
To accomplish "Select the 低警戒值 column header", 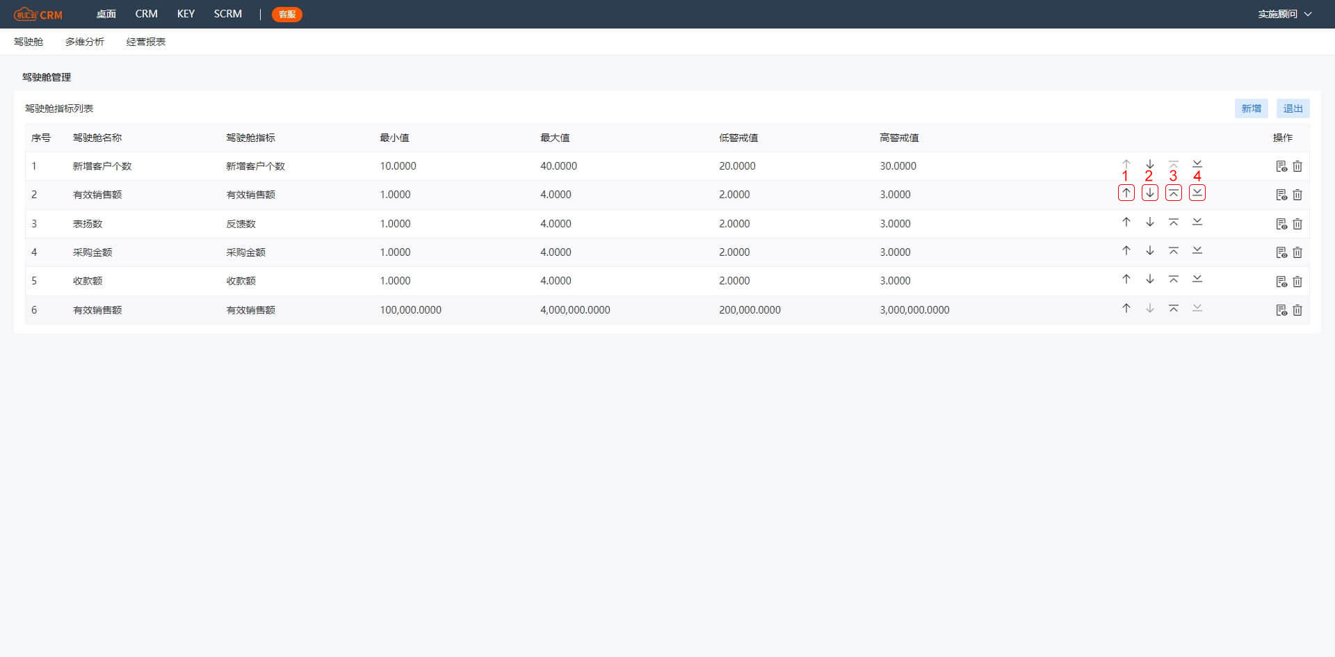I will tap(738, 138).
